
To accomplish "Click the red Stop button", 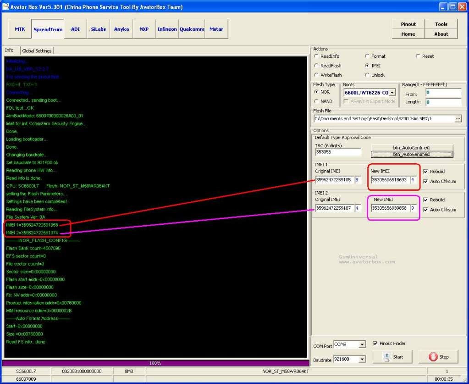I will click(438, 357).
